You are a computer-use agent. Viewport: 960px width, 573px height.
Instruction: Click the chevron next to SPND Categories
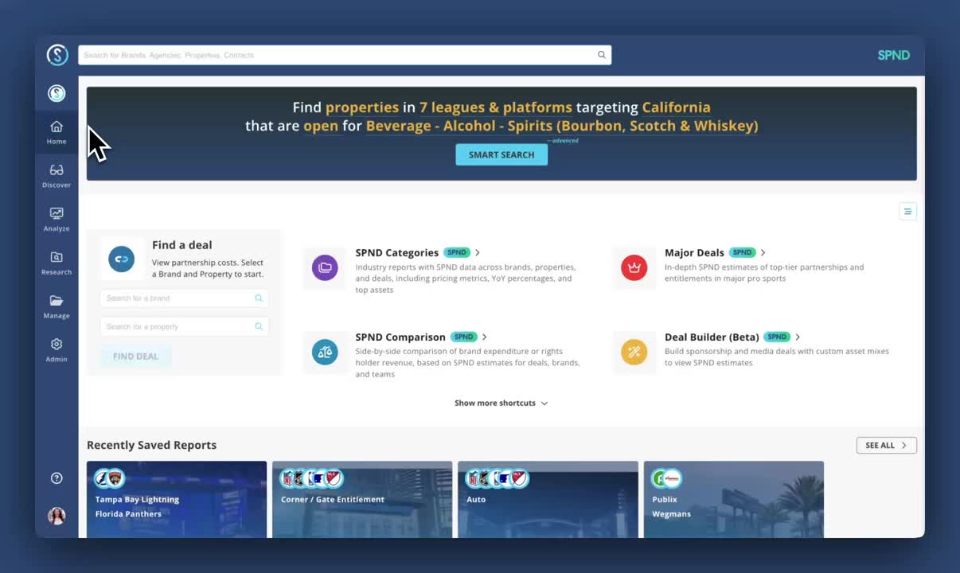point(478,252)
